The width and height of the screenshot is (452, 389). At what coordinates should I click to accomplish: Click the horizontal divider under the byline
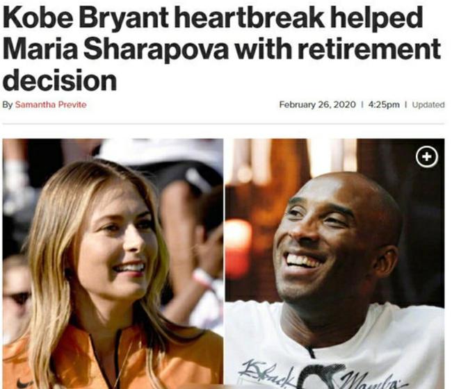223,124
